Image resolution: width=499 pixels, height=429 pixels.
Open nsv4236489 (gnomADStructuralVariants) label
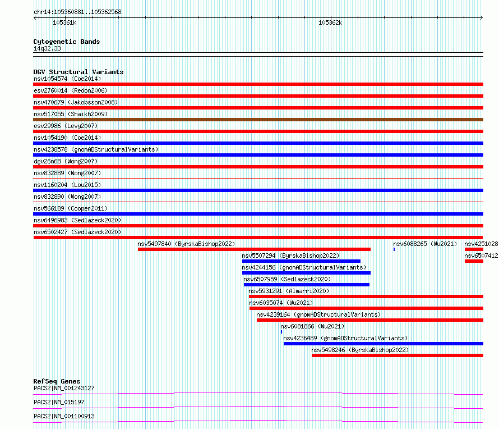click(x=345, y=338)
